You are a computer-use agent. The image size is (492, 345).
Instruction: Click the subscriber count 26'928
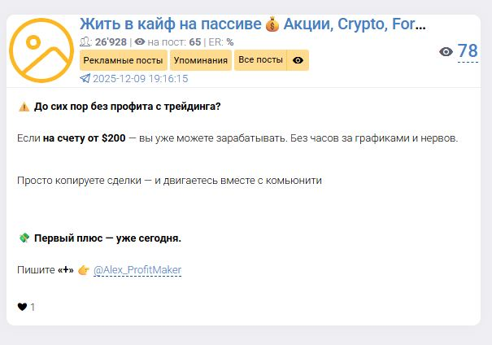click(111, 42)
